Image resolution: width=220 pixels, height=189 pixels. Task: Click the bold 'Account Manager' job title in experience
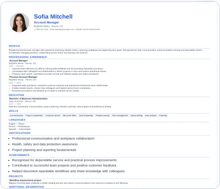click(19, 60)
